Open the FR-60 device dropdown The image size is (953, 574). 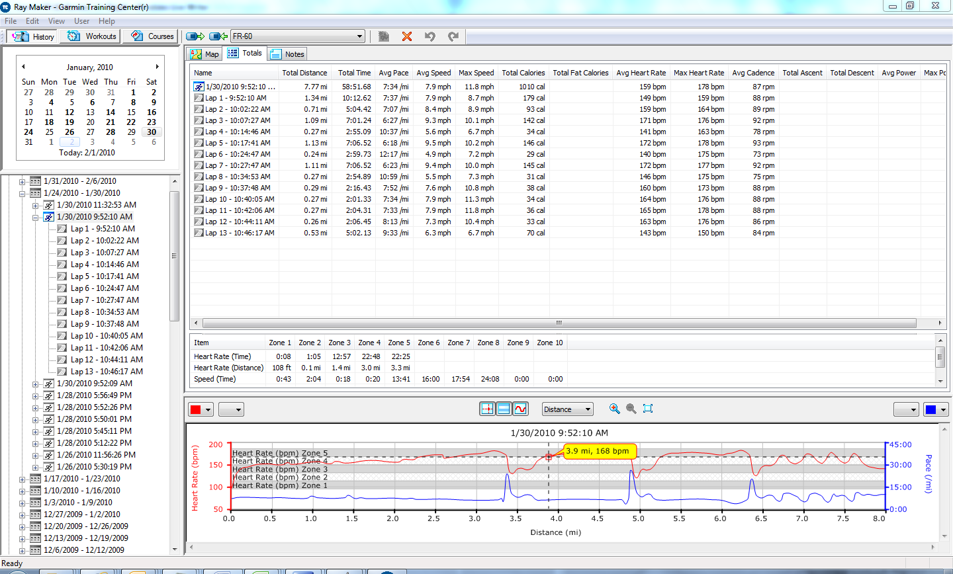[298, 36]
